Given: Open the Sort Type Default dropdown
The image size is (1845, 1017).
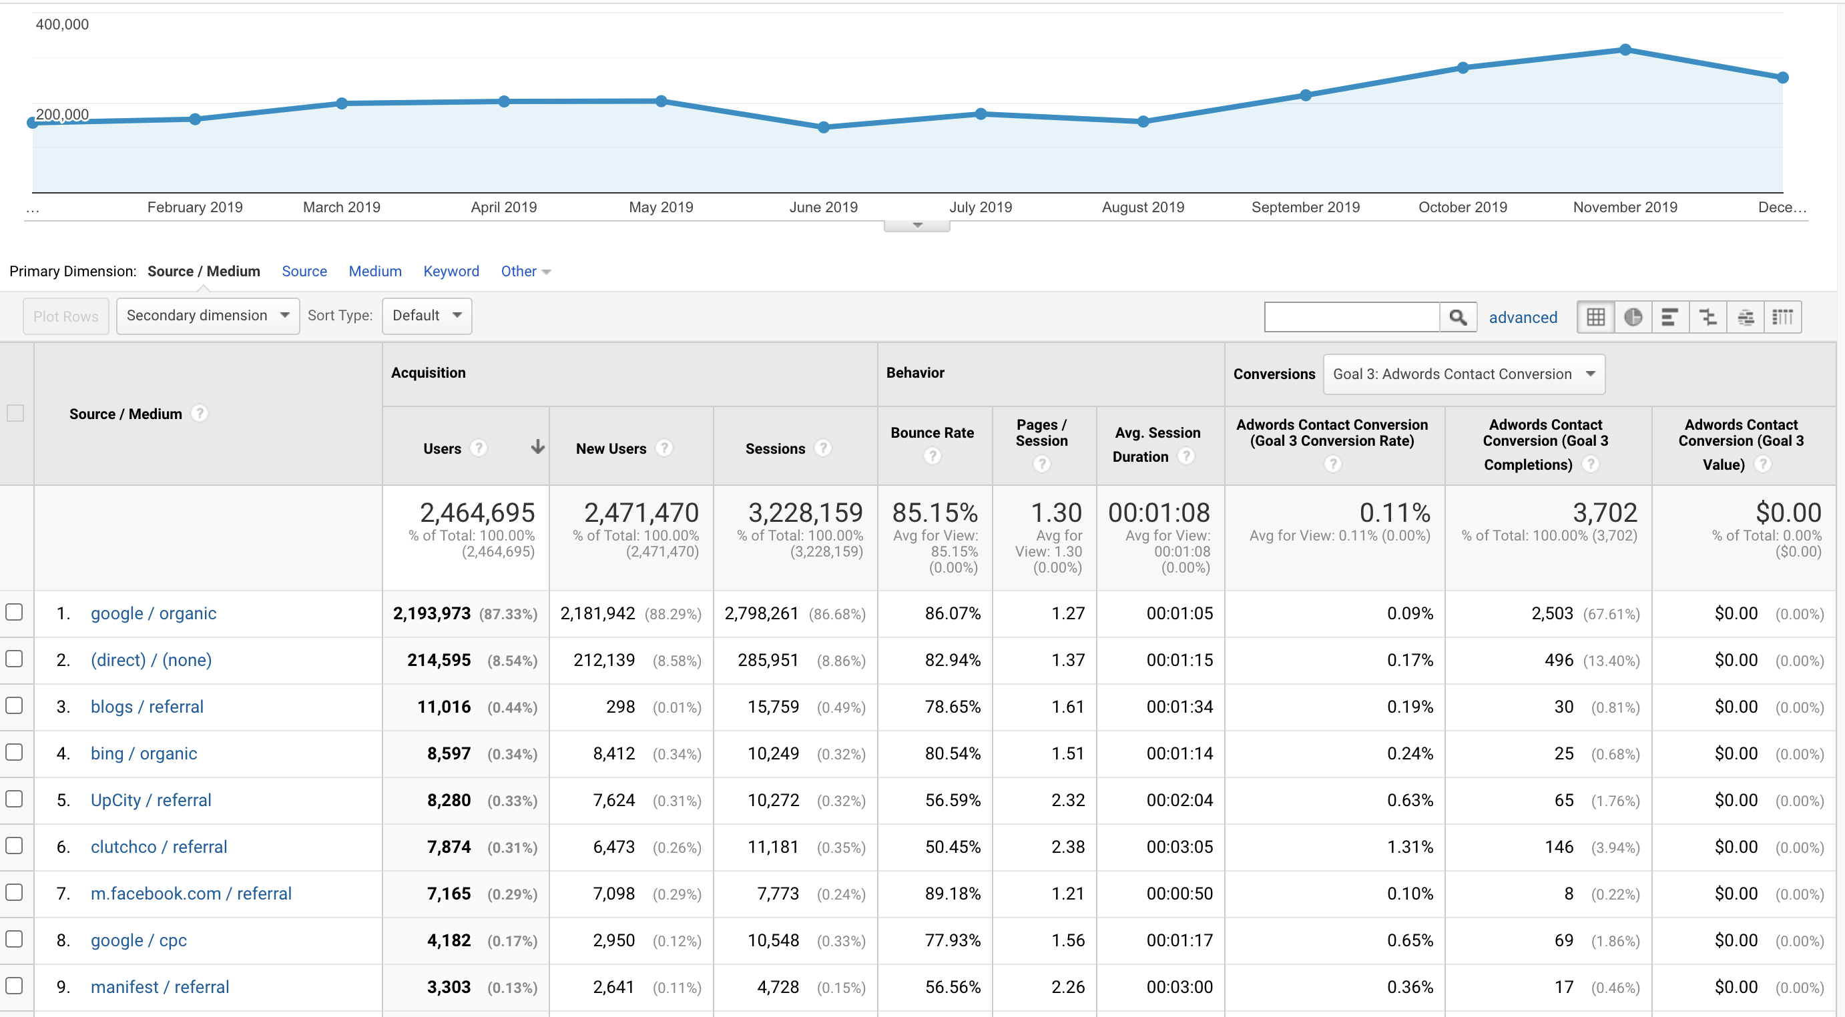Looking at the screenshot, I should pyautogui.click(x=427, y=316).
